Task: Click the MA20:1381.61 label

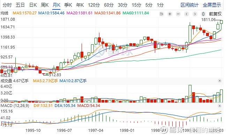Action: [x=80, y=13]
